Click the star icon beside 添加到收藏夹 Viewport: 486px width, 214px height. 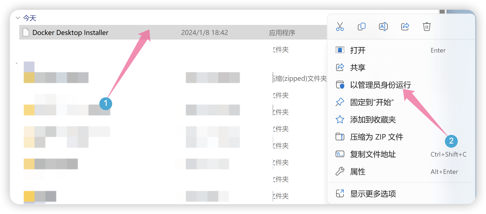[x=340, y=119]
